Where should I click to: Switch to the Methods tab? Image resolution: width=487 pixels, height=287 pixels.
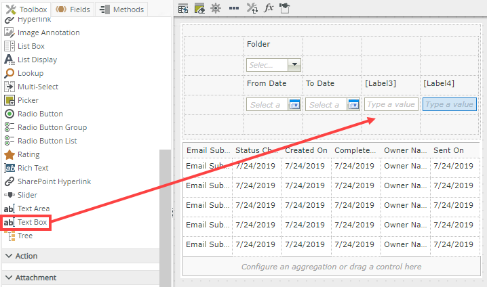[x=121, y=9]
